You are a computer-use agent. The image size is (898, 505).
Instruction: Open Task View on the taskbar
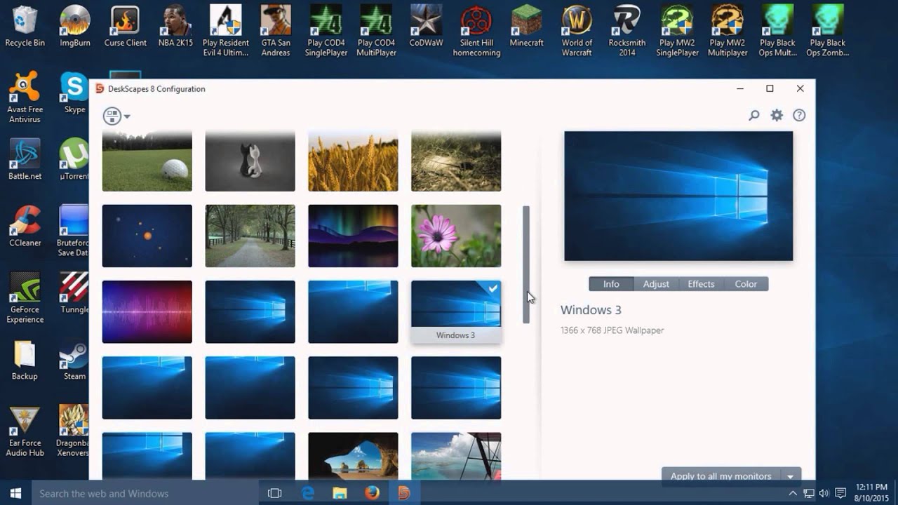[275, 493]
